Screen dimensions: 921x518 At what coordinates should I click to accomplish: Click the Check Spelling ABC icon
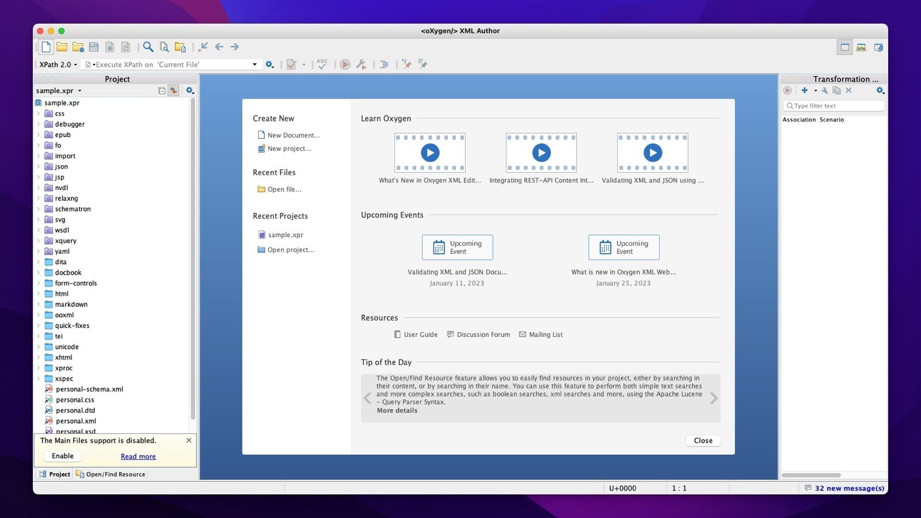[322, 64]
